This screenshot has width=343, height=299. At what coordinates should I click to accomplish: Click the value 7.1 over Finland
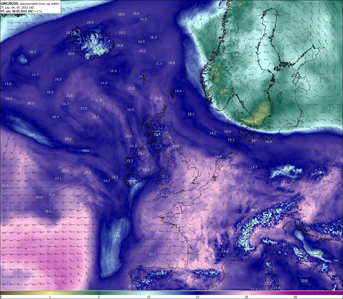(x=296, y=39)
